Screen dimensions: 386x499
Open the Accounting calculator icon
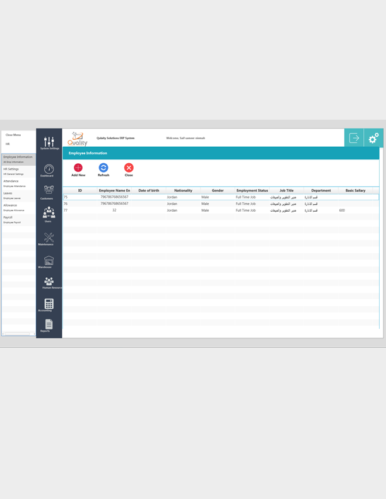point(49,304)
